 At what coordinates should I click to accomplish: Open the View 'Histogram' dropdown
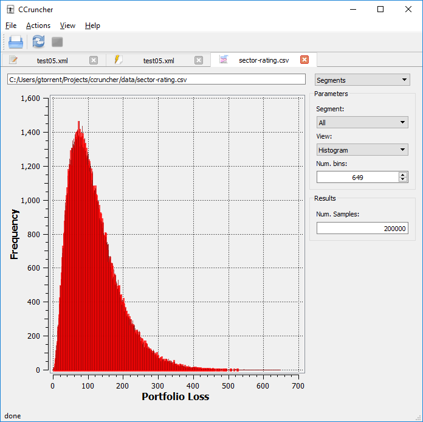[x=362, y=150]
